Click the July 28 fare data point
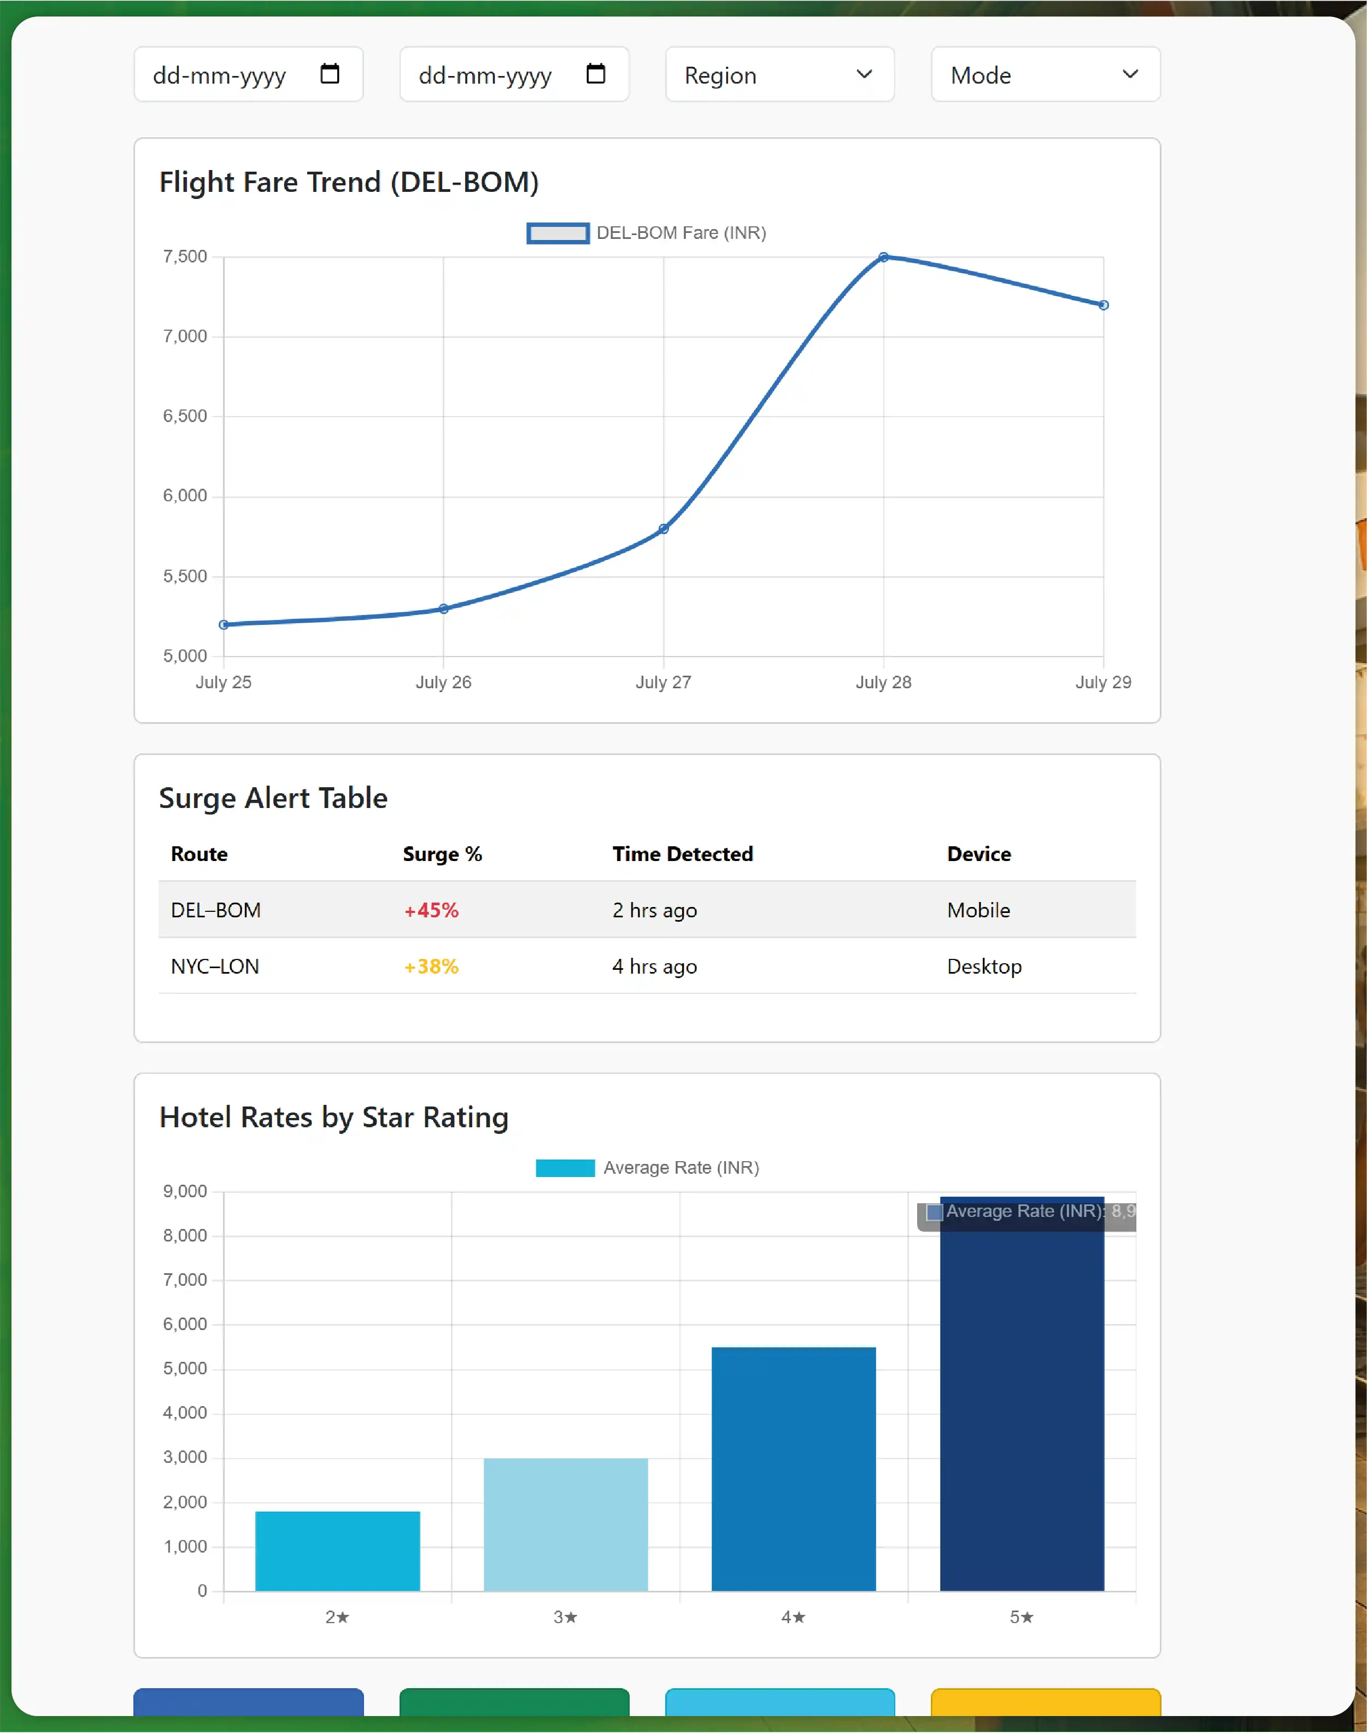 [x=884, y=257]
